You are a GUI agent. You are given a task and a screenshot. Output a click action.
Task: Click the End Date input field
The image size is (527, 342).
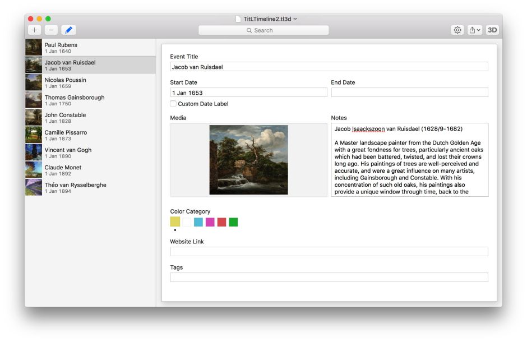click(409, 93)
